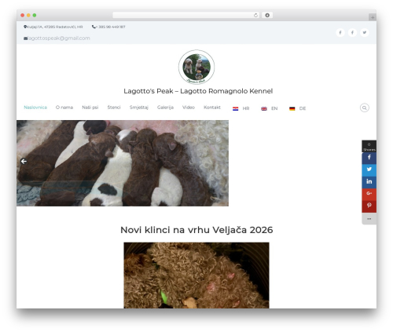Switch language to DE German
This screenshot has width=393, height=332.
coord(297,108)
